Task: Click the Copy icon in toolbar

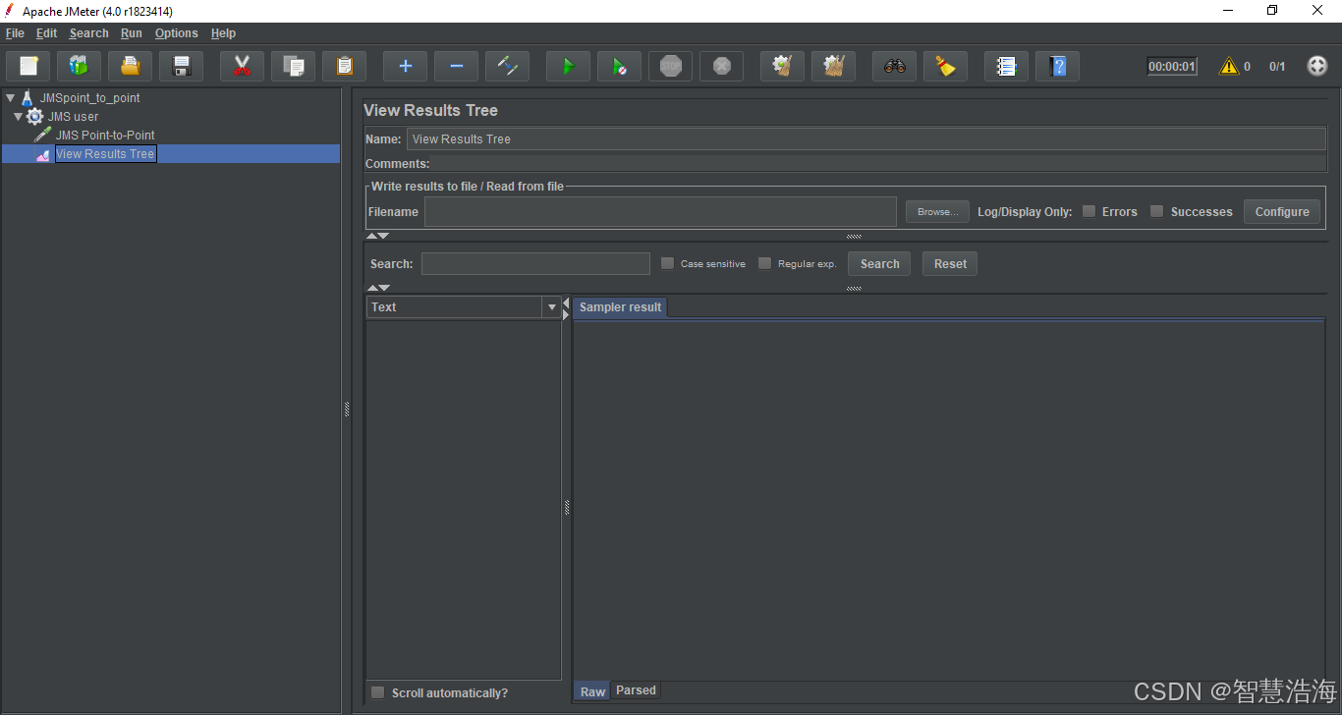Action: pos(293,67)
